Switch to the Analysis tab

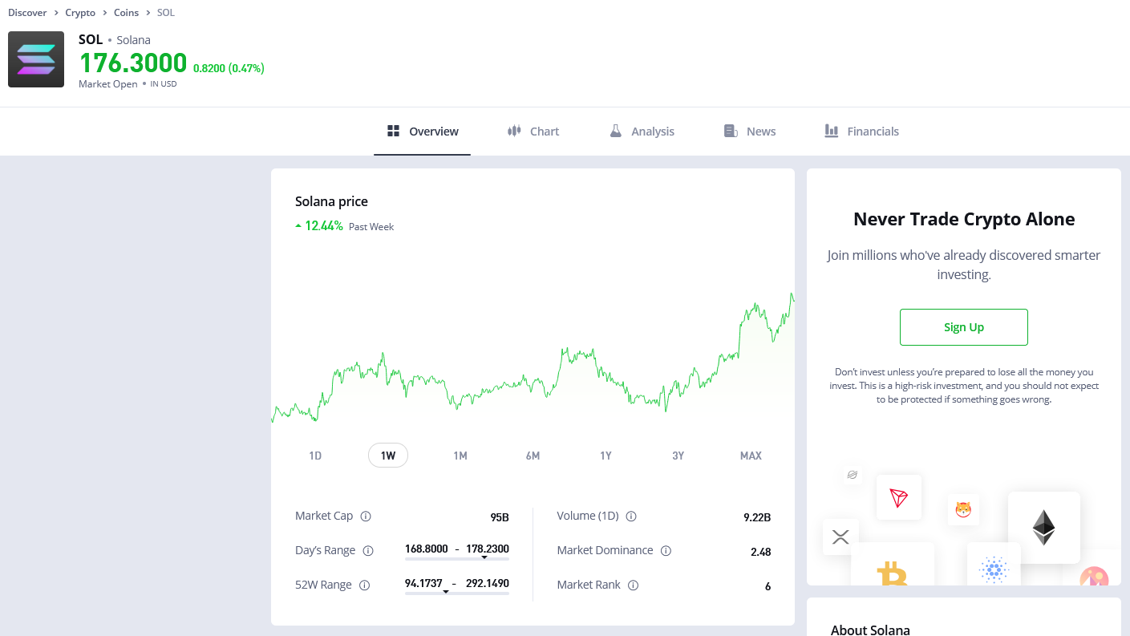(x=642, y=132)
